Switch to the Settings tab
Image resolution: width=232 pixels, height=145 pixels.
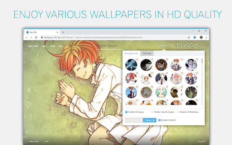(x=147, y=53)
